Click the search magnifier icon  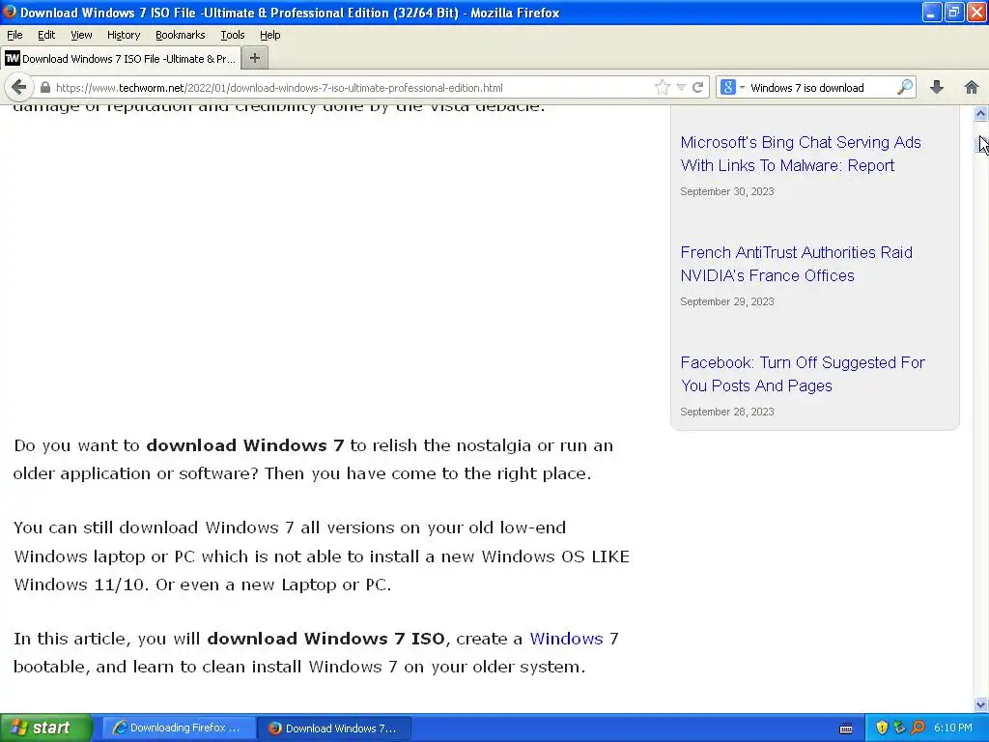coord(905,87)
